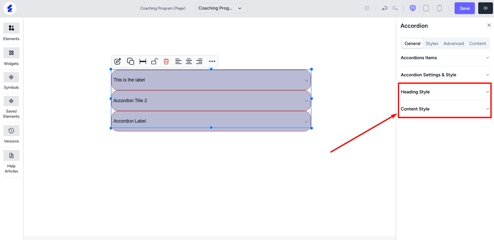Click the full-width icon in floating toolbar
Screen dimensions: 494x240
(143, 61)
